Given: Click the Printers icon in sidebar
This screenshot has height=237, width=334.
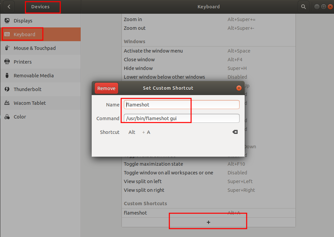Looking at the screenshot, I should pyautogui.click(x=7, y=62).
